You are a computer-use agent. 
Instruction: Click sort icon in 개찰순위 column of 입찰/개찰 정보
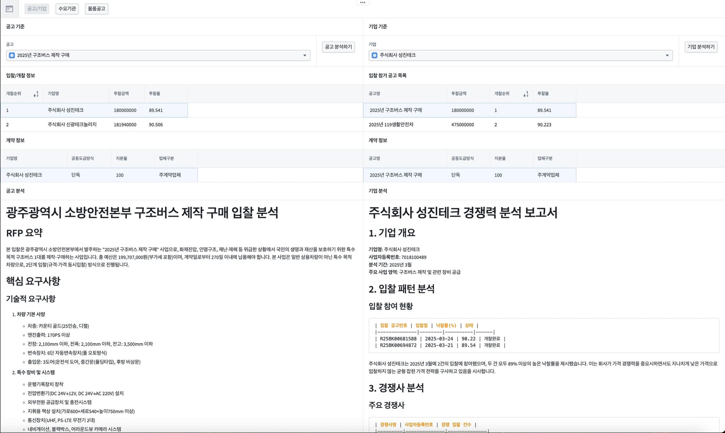pyautogui.click(x=36, y=94)
